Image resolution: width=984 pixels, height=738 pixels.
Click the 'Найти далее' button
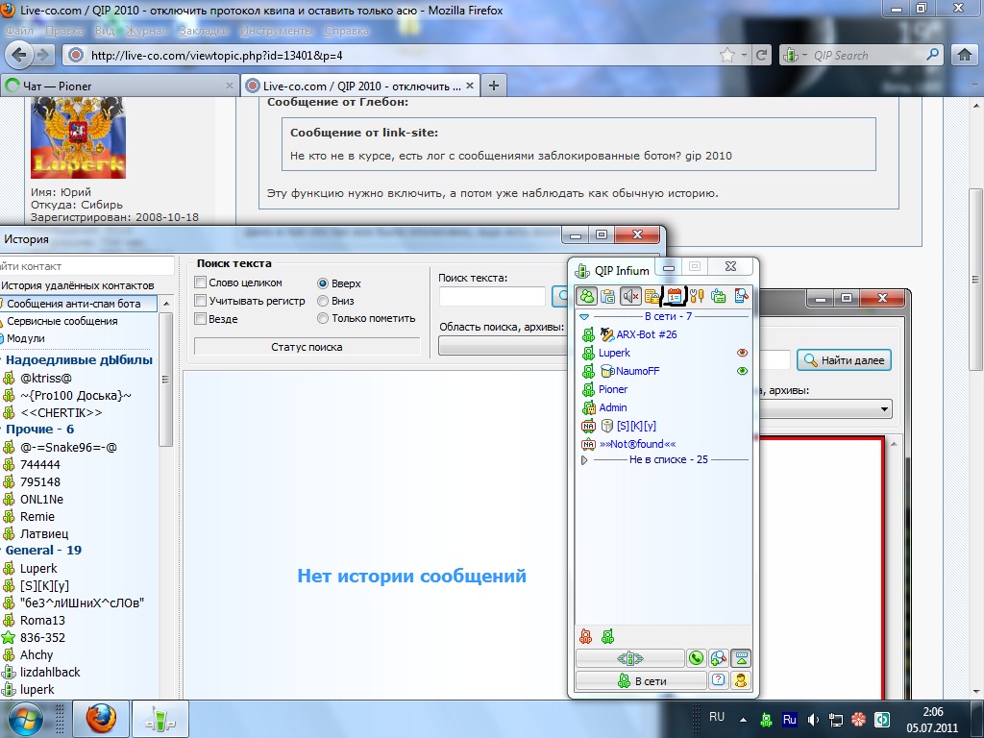pyautogui.click(x=845, y=360)
